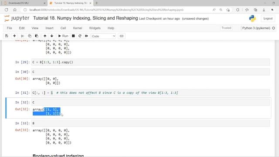The width and height of the screenshot is (279, 157).
Task: Interrupt the kernel with the stop icon
Action: point(73,36)
